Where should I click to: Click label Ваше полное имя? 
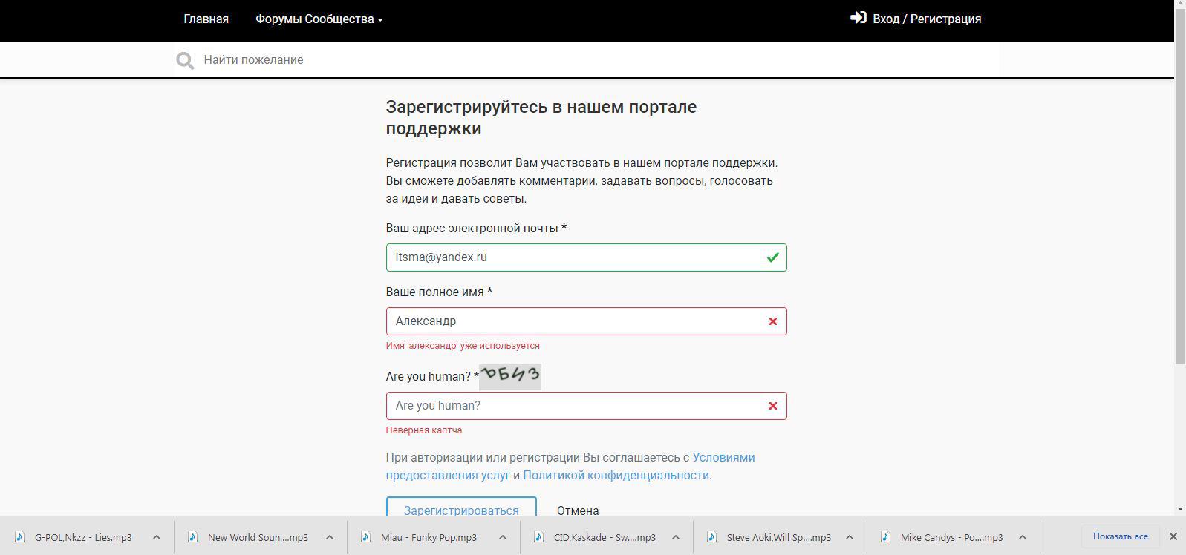(439, 292)
